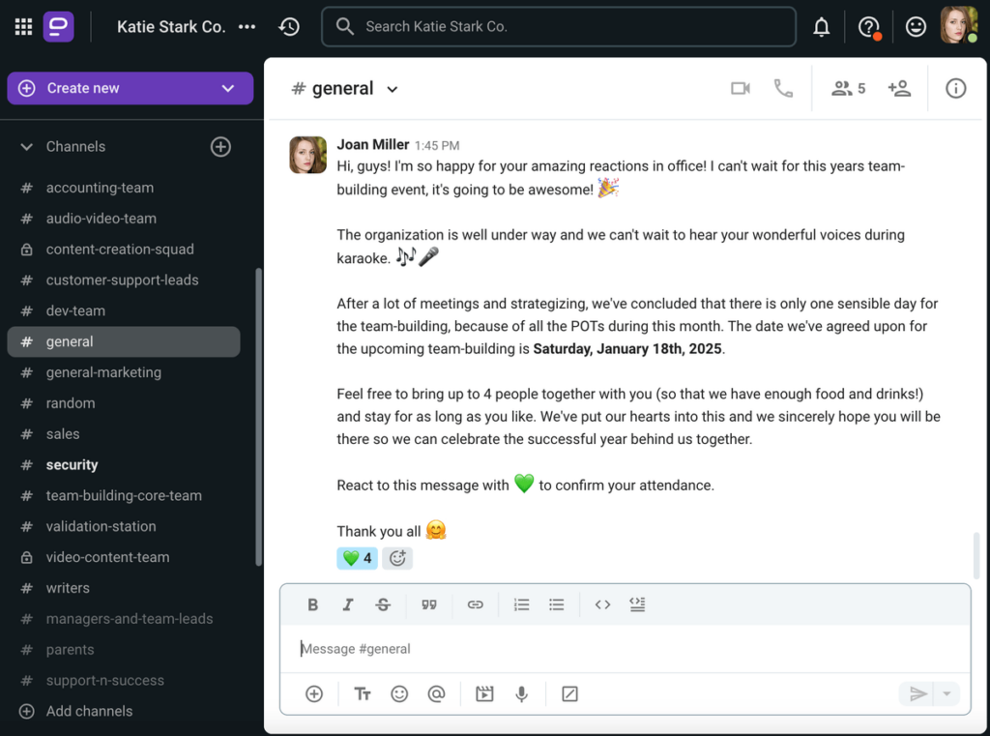Collapse the Channels section
990x736 pixels.
tap(25, 146)
